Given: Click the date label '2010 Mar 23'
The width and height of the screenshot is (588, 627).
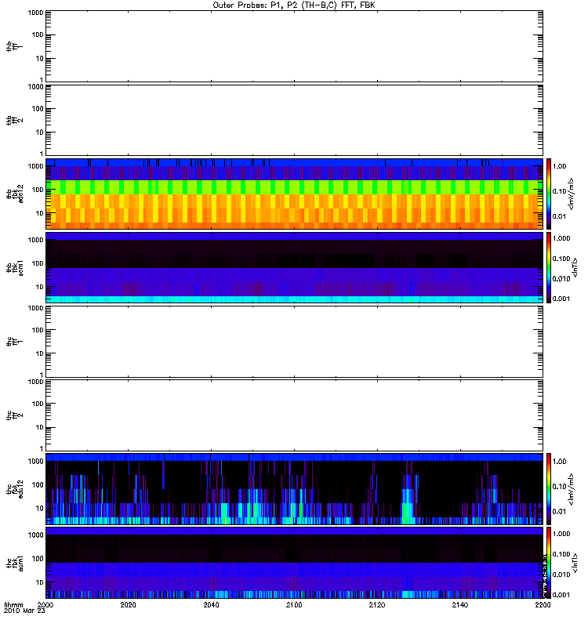Looking at the screenshot, I should click(24, 611).
